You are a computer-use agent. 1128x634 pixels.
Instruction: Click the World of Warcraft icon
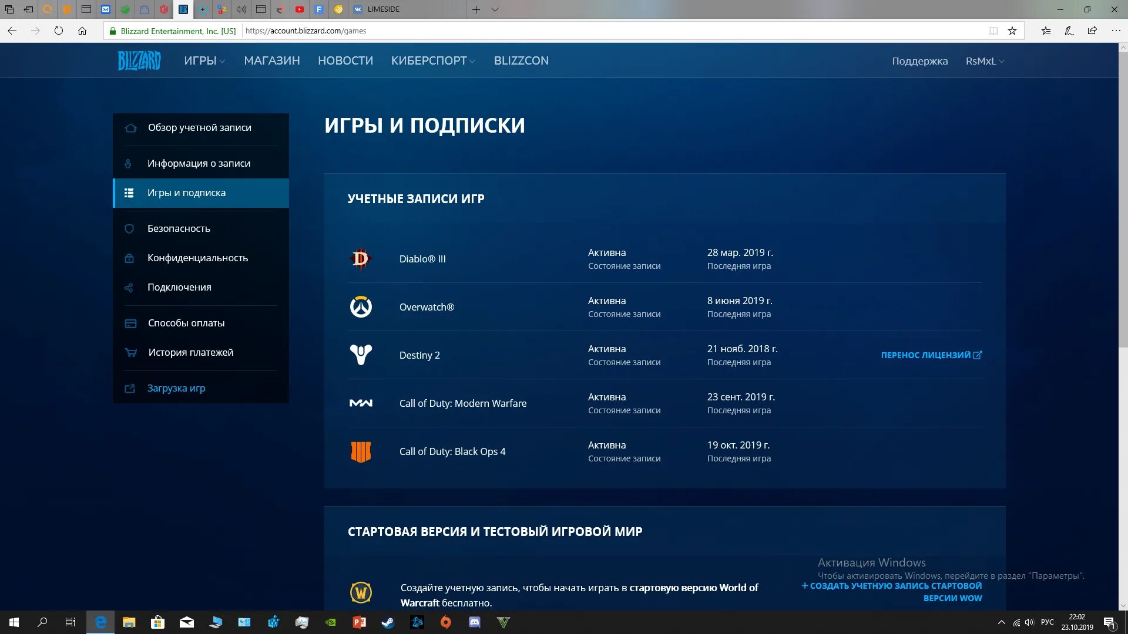click(361, 592)
